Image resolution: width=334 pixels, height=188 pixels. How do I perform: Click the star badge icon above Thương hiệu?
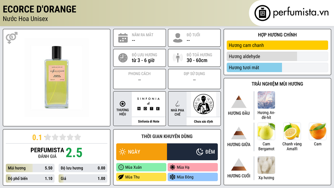123,104
